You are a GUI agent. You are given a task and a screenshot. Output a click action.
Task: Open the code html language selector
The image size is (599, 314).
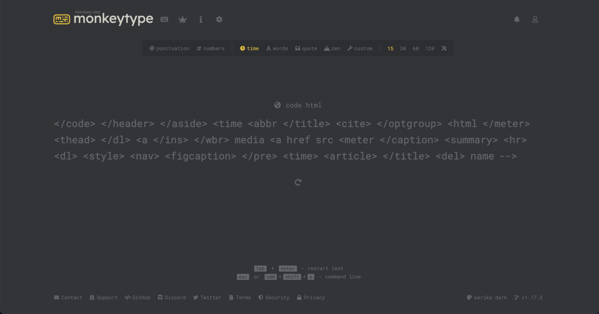[298, 105]
